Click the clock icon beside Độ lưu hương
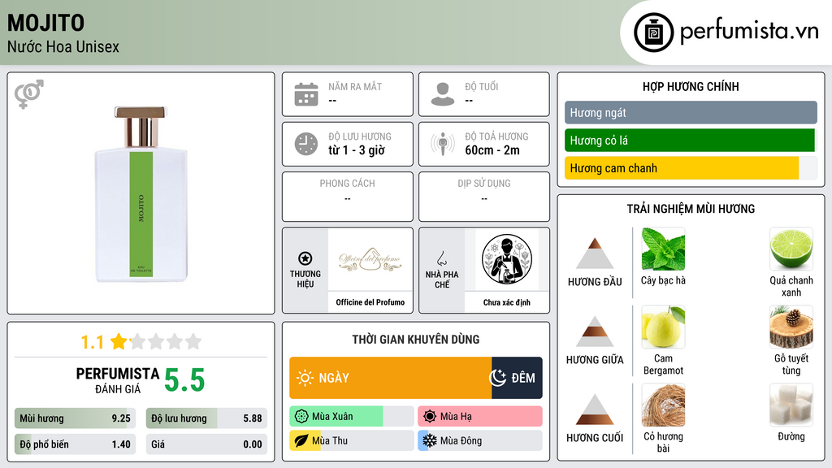832x468 pixels. [306, 144]
